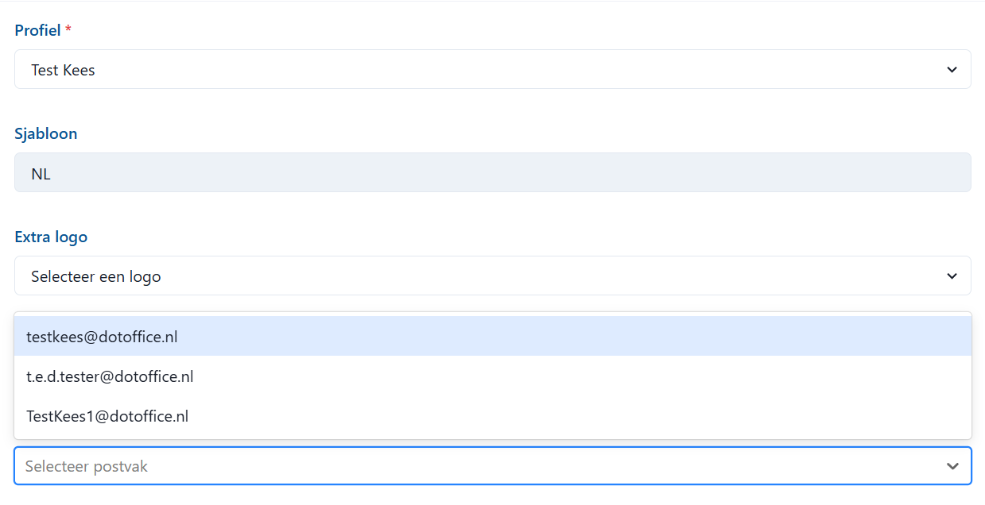The image size is (985, 505).
Task: Click the disabled Sjabloon field
Action: (492, 173)
